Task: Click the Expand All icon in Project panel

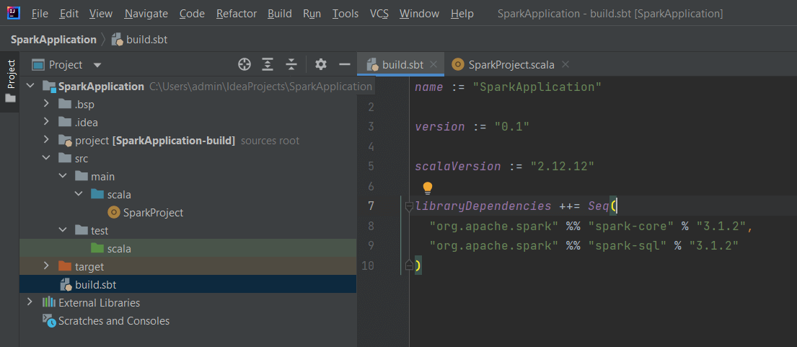Action: click(268, 64)
